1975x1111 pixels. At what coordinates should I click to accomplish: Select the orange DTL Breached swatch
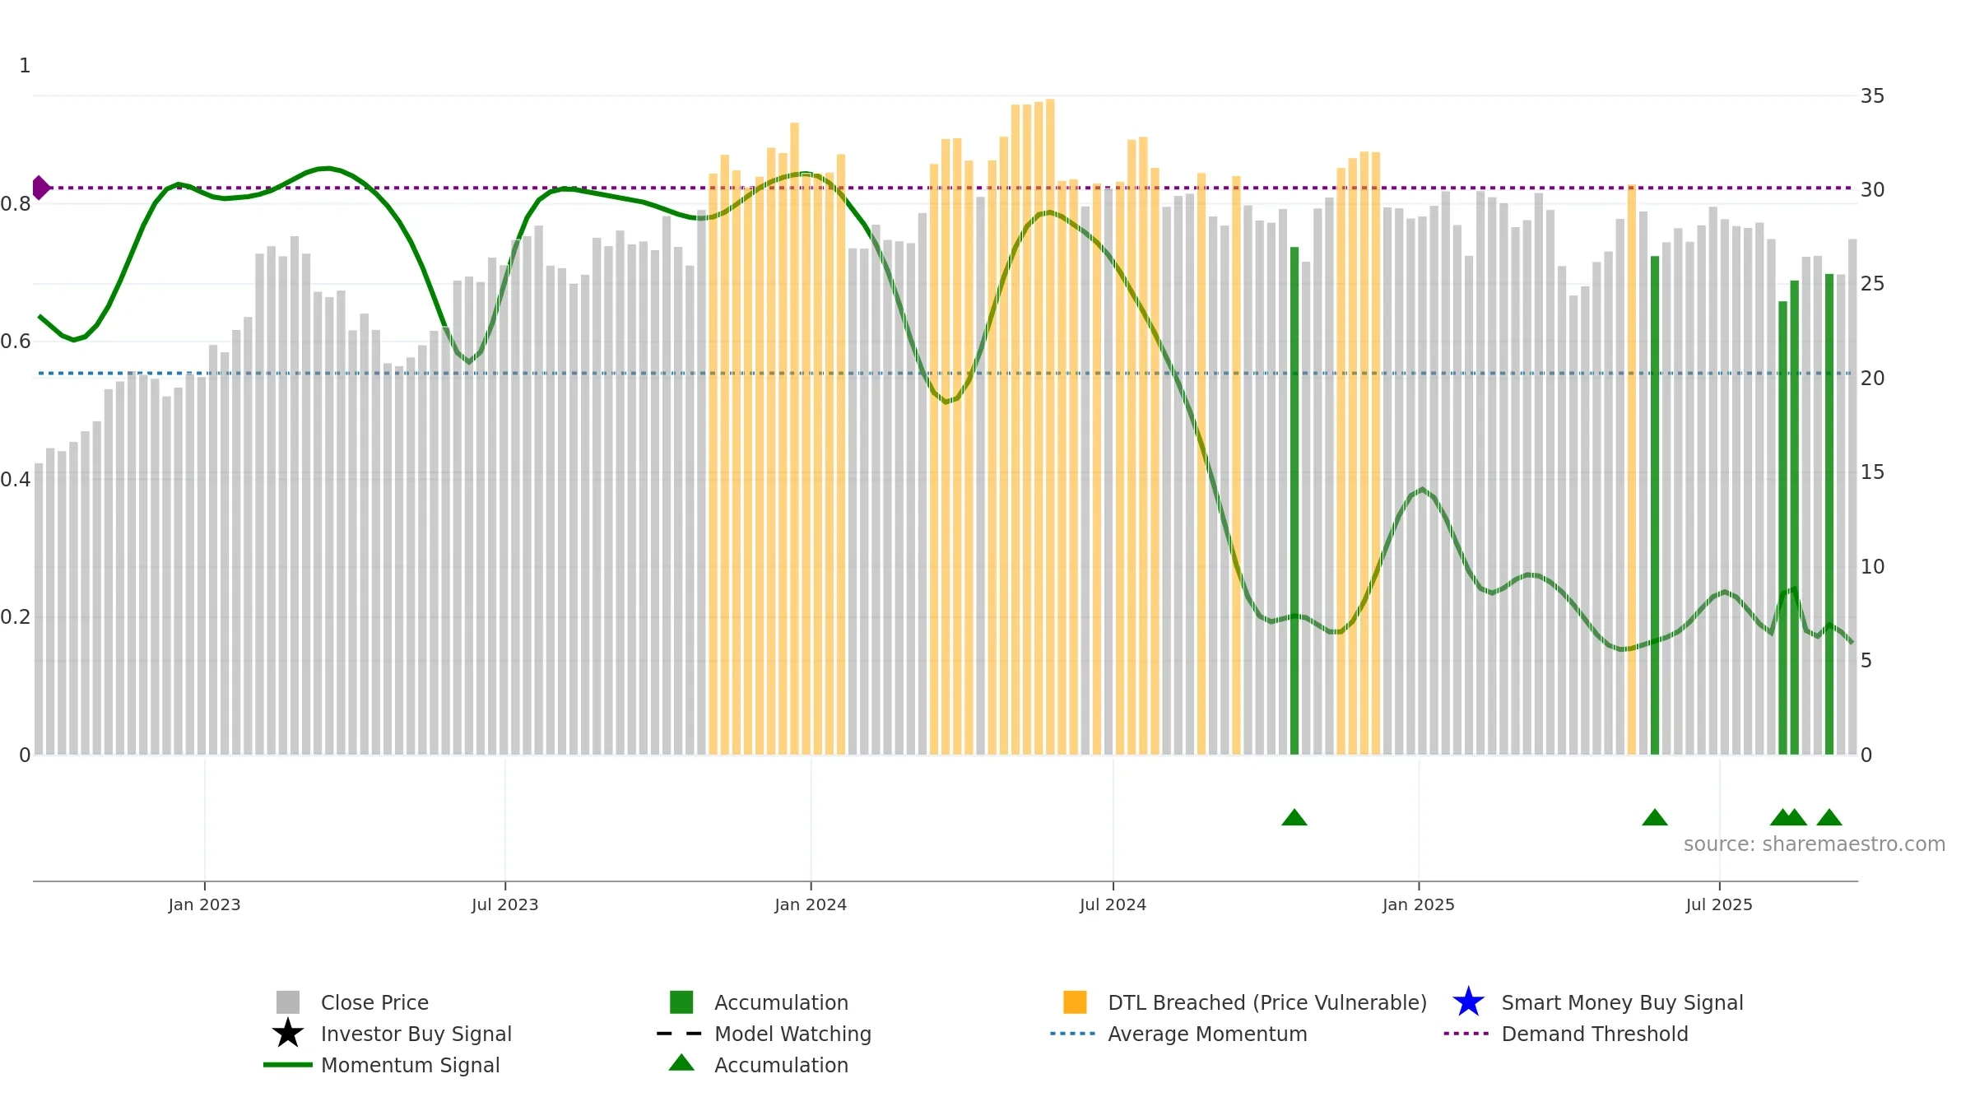point(1075,1002)
